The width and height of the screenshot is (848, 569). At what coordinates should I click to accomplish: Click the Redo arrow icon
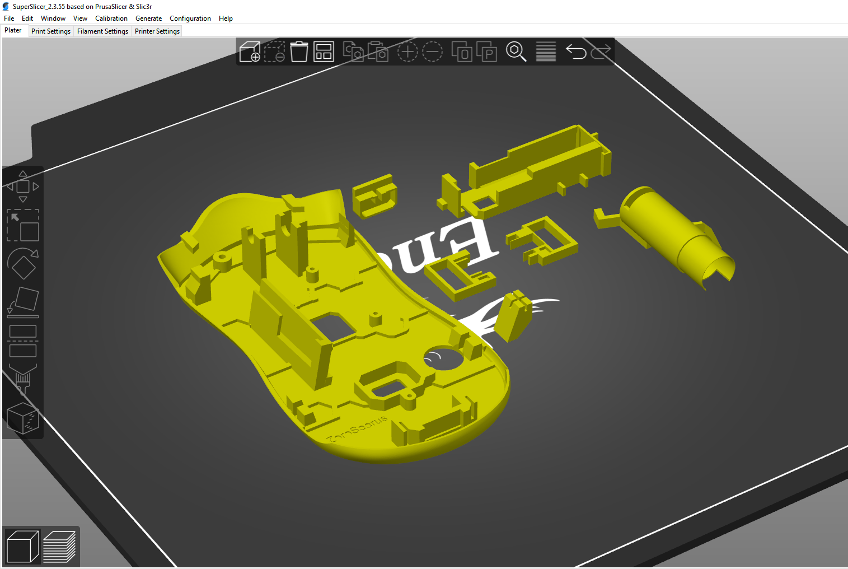[601, 52]
